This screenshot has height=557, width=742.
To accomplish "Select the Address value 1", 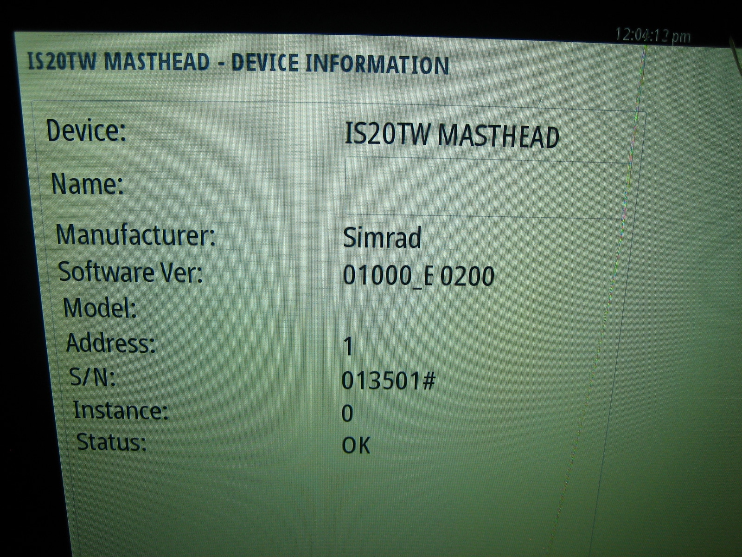I will (x=349, y=344).
